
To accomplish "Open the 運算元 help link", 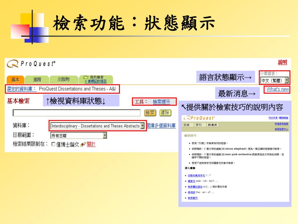I will coord(191,181).
